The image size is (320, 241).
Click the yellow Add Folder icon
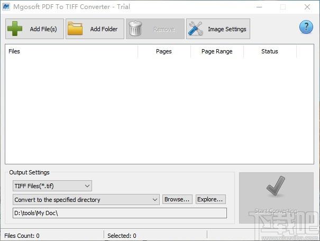click(x=75, y=29)
